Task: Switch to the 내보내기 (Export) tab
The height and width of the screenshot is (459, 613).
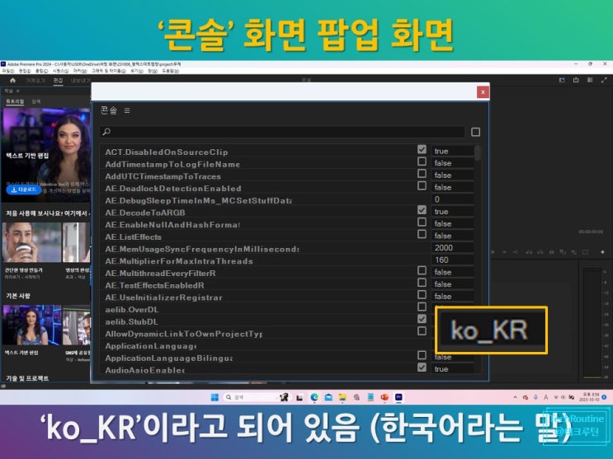Action: [80, 80]
